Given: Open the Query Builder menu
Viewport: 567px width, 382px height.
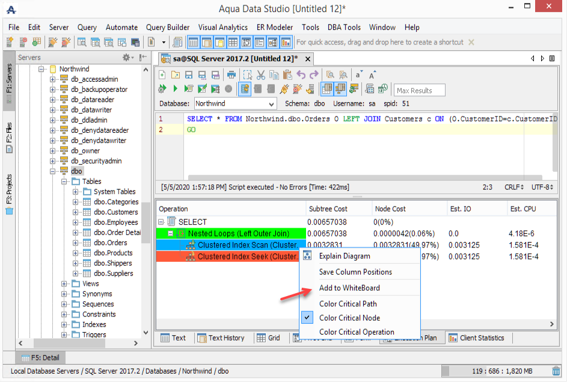Looking at the screenshot, I should coord(168,28).
